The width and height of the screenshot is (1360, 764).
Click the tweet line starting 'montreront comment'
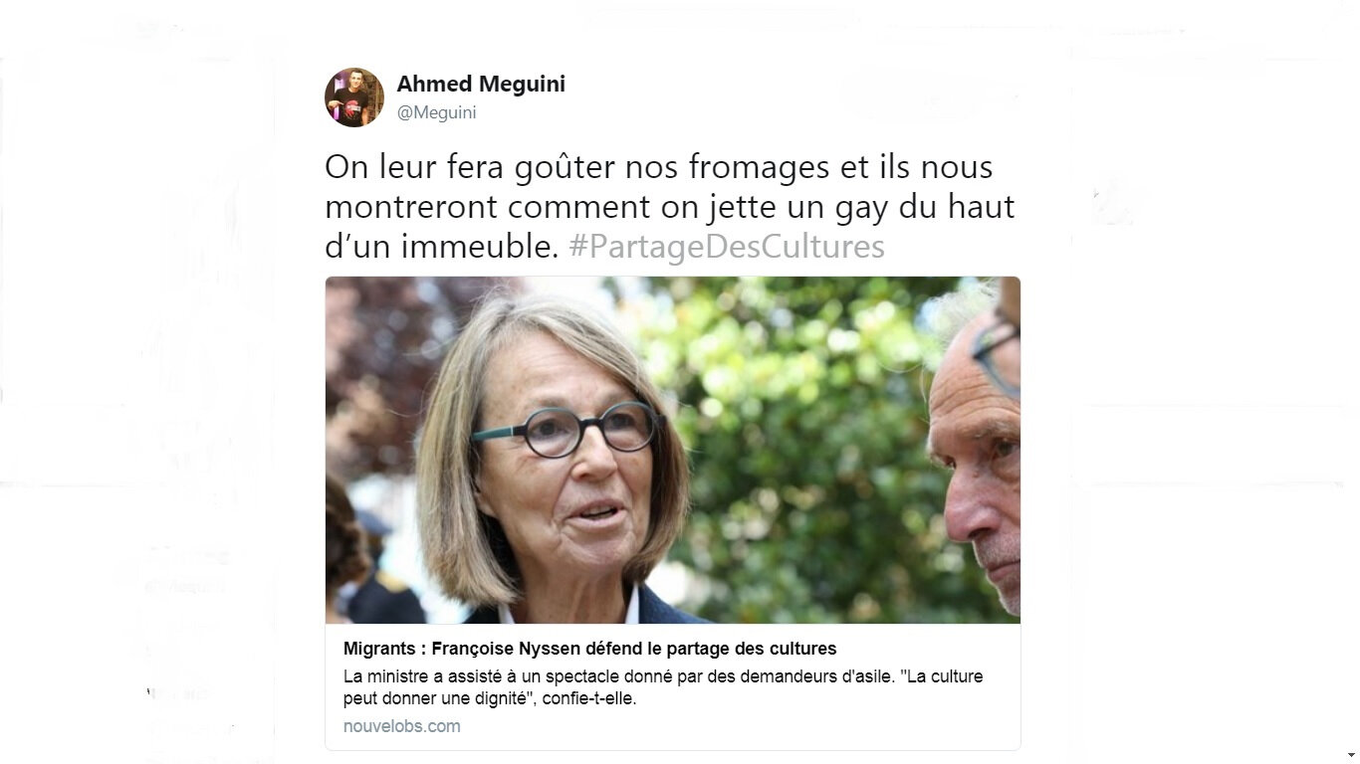click(x=670, y=207)
